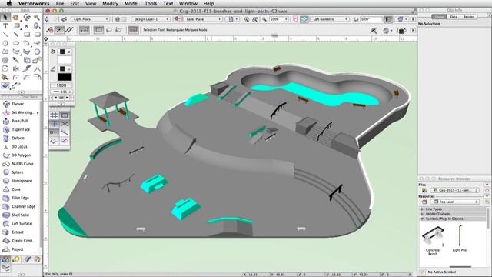The height and width of the screenshot is (277, 492).
Task: Open the Resource Browser file dropdown
Action: click(455, 190)
